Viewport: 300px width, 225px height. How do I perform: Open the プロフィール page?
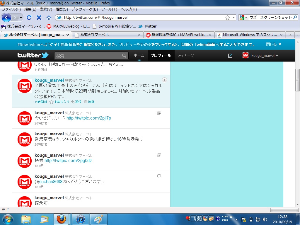click(161, 56)
